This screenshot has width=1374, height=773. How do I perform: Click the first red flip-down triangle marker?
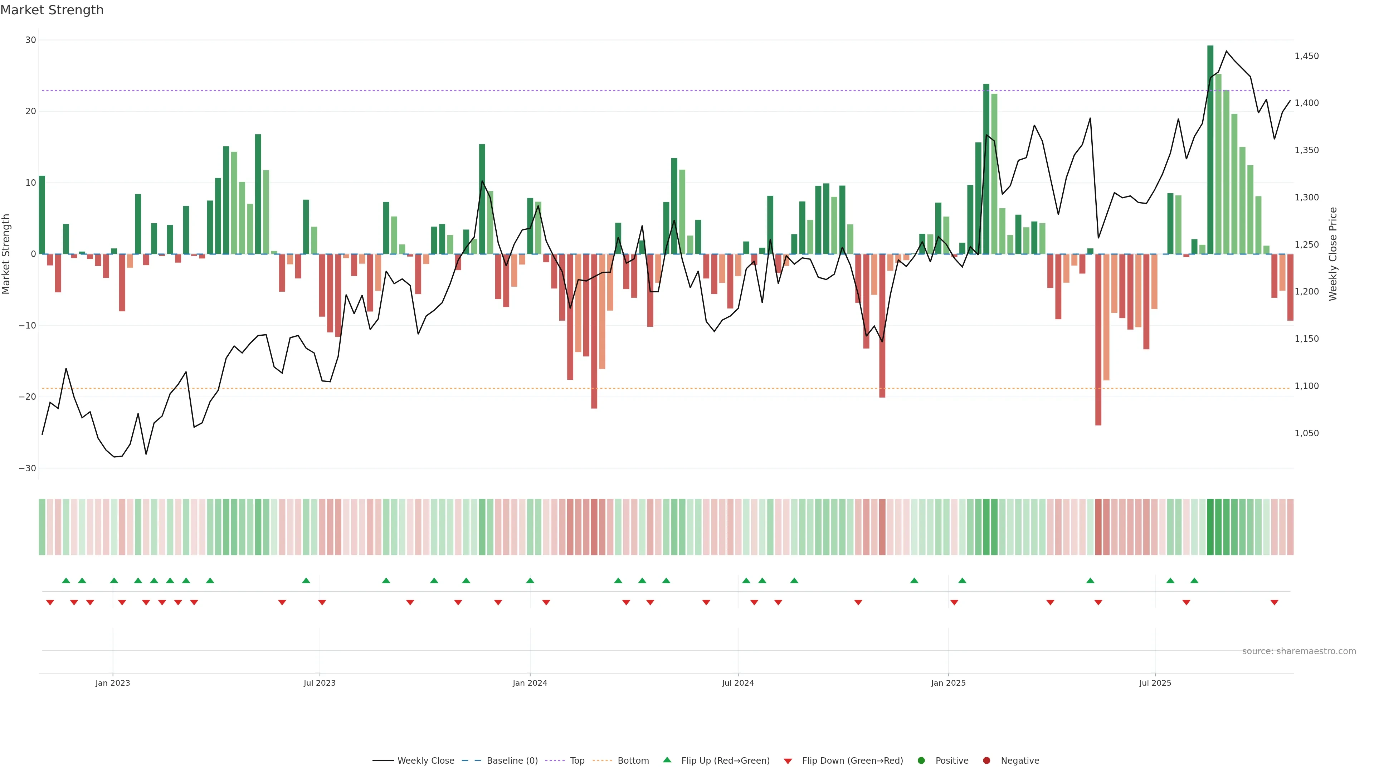[50, 602]
